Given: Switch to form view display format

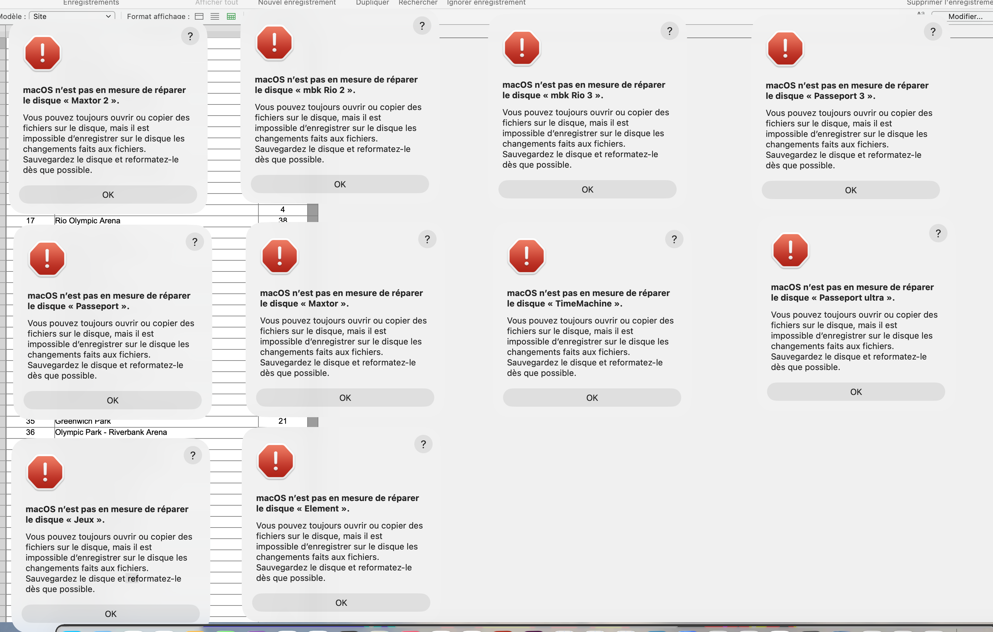Looking at the screenshot, I should (199, 16).
